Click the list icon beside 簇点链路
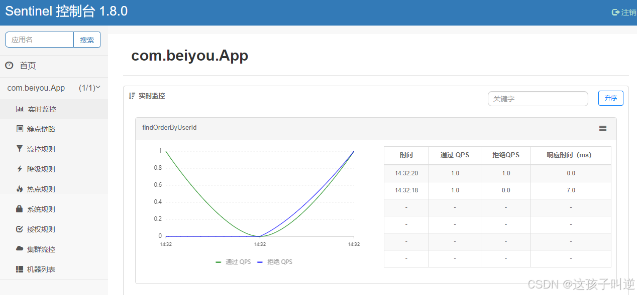637x295 pixels. [x=20, y=129]
